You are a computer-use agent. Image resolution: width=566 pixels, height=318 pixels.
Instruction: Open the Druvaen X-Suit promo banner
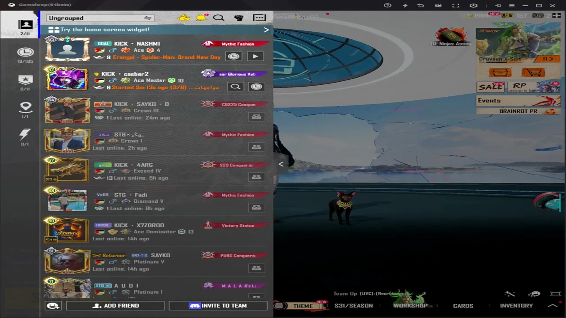(518, 45)
